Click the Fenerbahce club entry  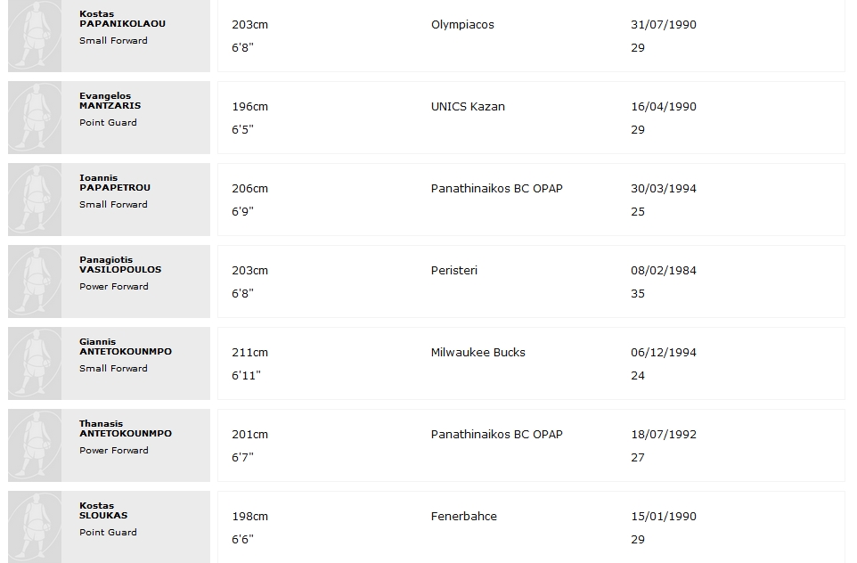pos(463,517)
